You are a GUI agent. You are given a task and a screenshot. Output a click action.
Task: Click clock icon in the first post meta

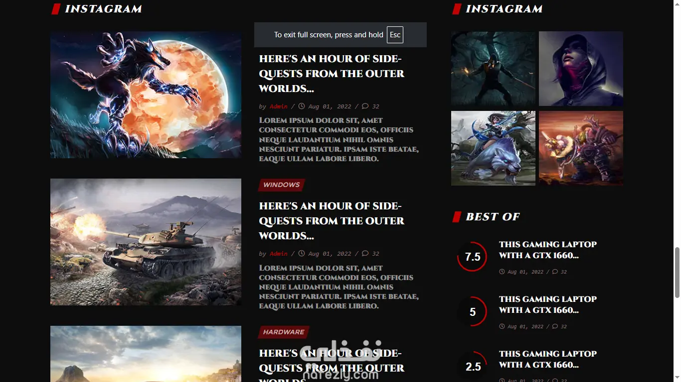[x=301, y=106]
